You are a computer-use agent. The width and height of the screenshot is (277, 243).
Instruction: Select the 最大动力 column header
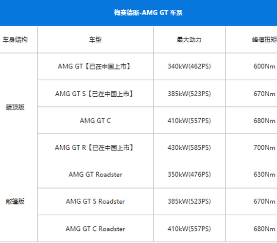click(x=189, y=39)
